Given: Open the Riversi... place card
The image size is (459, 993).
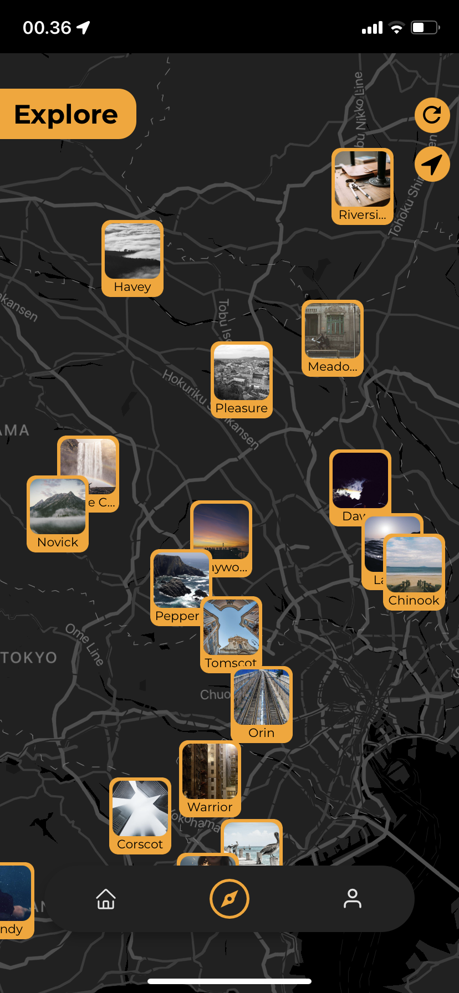Looking at the screenshot, I should [x=363, y=186].
